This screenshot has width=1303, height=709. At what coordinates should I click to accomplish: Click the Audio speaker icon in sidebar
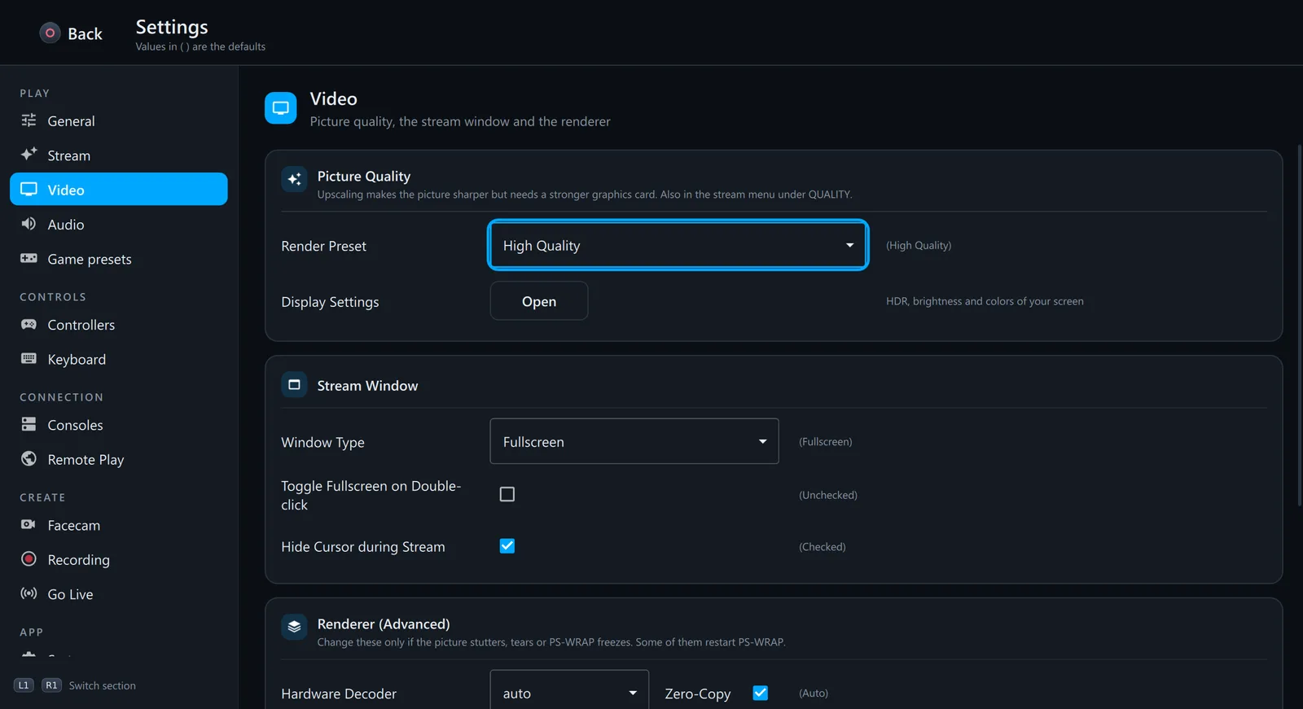tap(29, 224)
